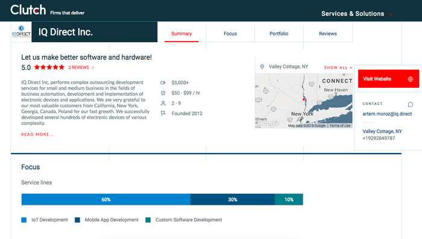The height and width of the screenshot is (239, 422).
Task: Switch to the Portfolio tab
Action: pyautogui.click(x=279, y=34)
